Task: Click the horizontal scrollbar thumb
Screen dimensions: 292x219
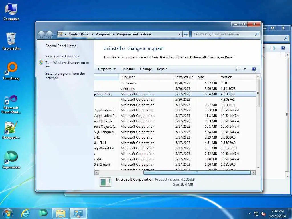Action: pos(197,173)
